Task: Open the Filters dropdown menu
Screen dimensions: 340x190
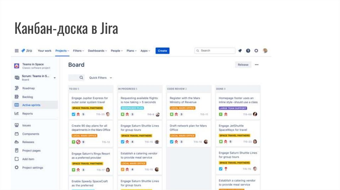Action: click(78, 51)
